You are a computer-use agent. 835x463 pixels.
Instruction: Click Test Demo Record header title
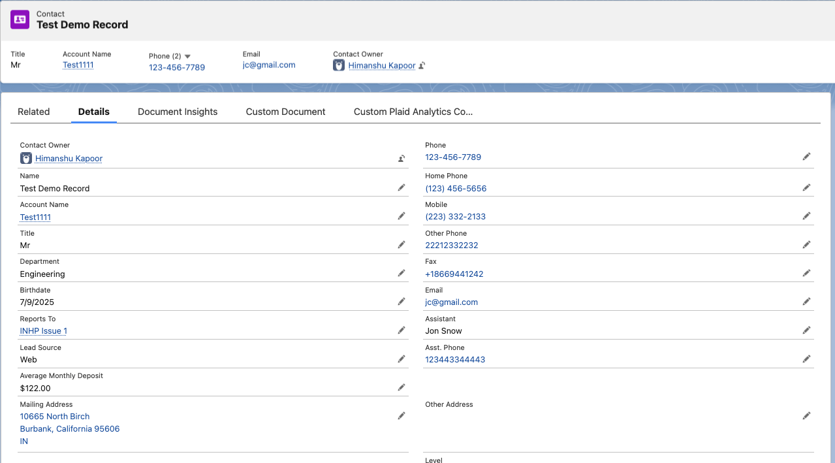(82, 25)
